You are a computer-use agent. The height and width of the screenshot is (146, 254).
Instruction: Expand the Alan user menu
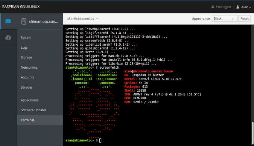244,7
